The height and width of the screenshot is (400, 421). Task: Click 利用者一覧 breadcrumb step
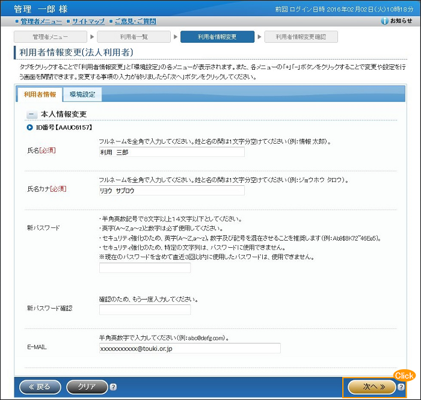[134, 37]
